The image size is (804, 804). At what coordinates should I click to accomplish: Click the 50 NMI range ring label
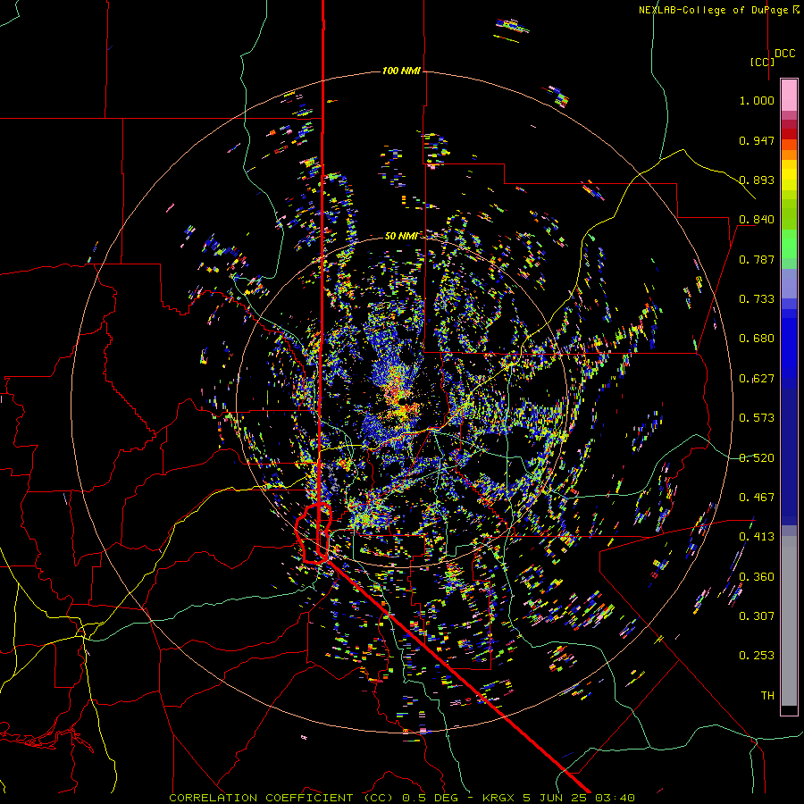tap(401, 236)
